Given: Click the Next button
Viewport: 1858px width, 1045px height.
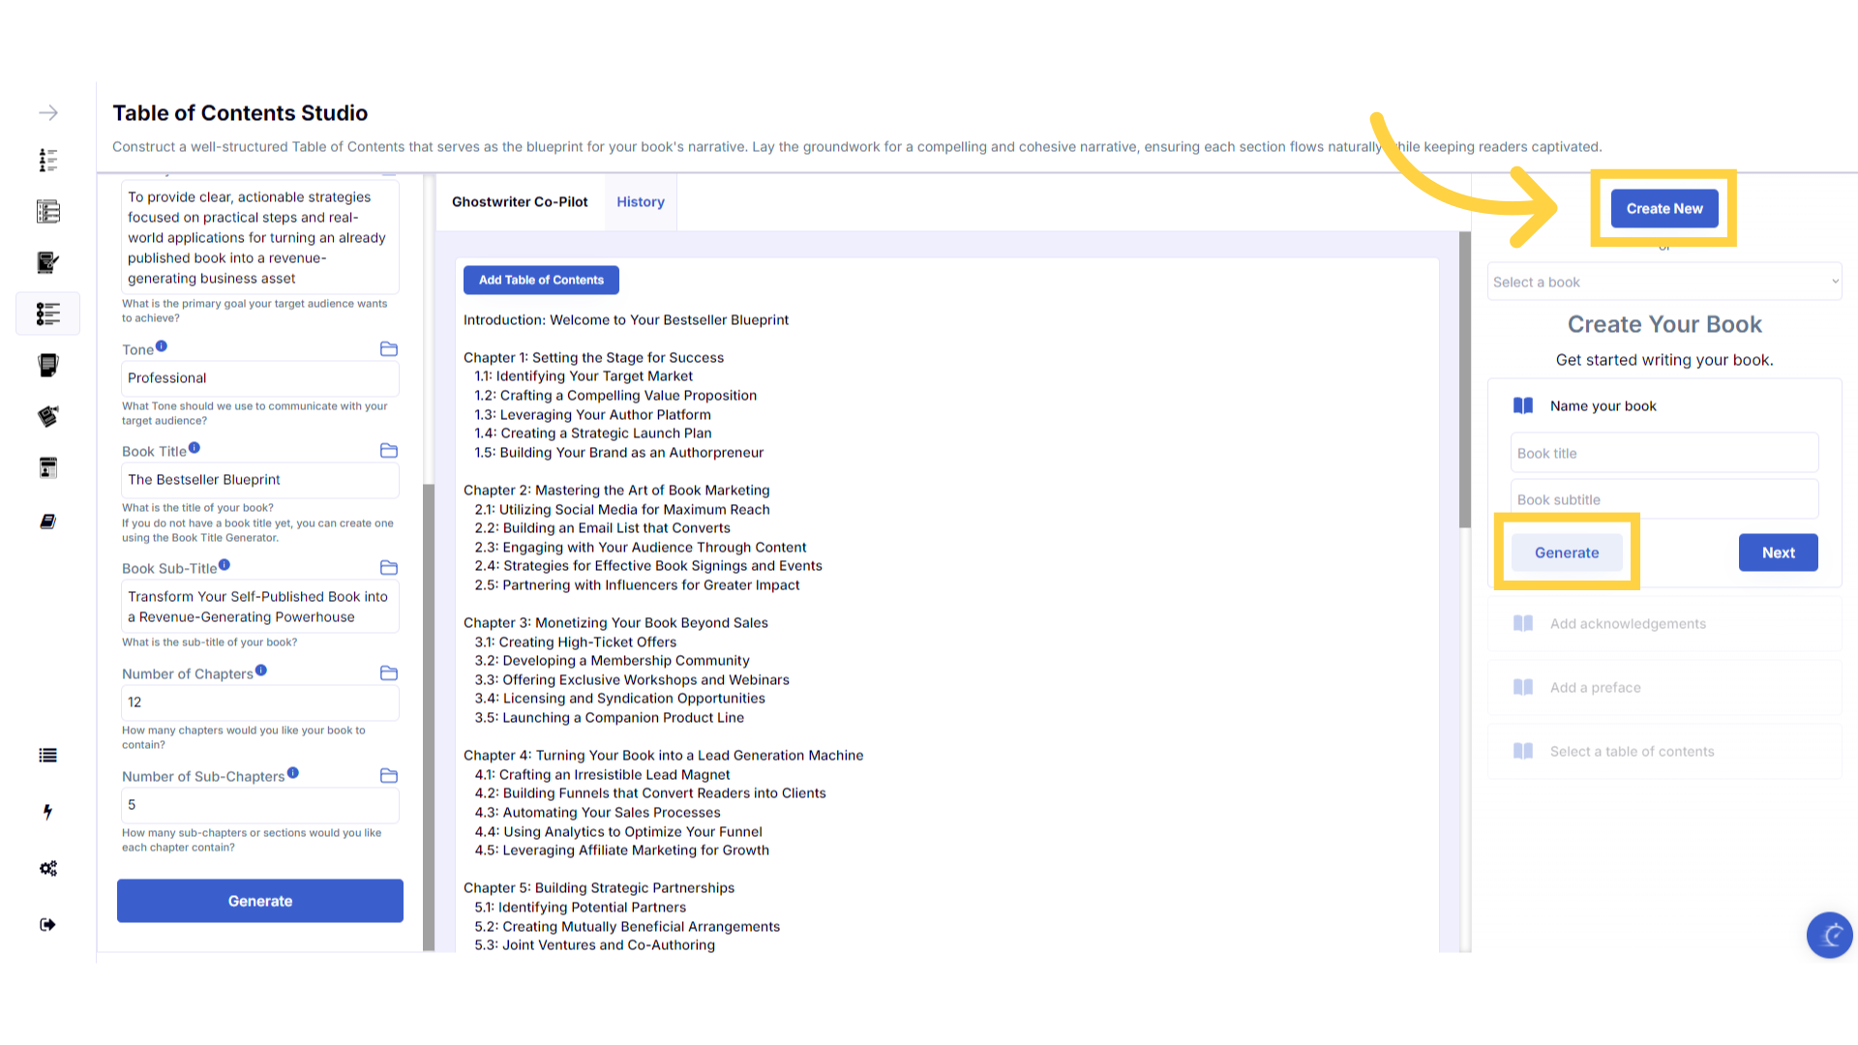Looking at the screenshot, I should click(1778, 552).
